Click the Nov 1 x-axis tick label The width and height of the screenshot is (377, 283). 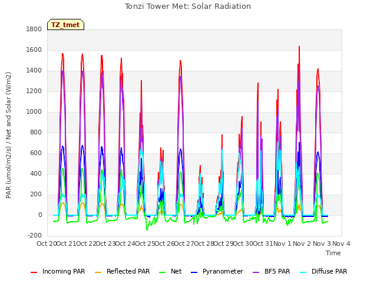(x=282, y=243)
